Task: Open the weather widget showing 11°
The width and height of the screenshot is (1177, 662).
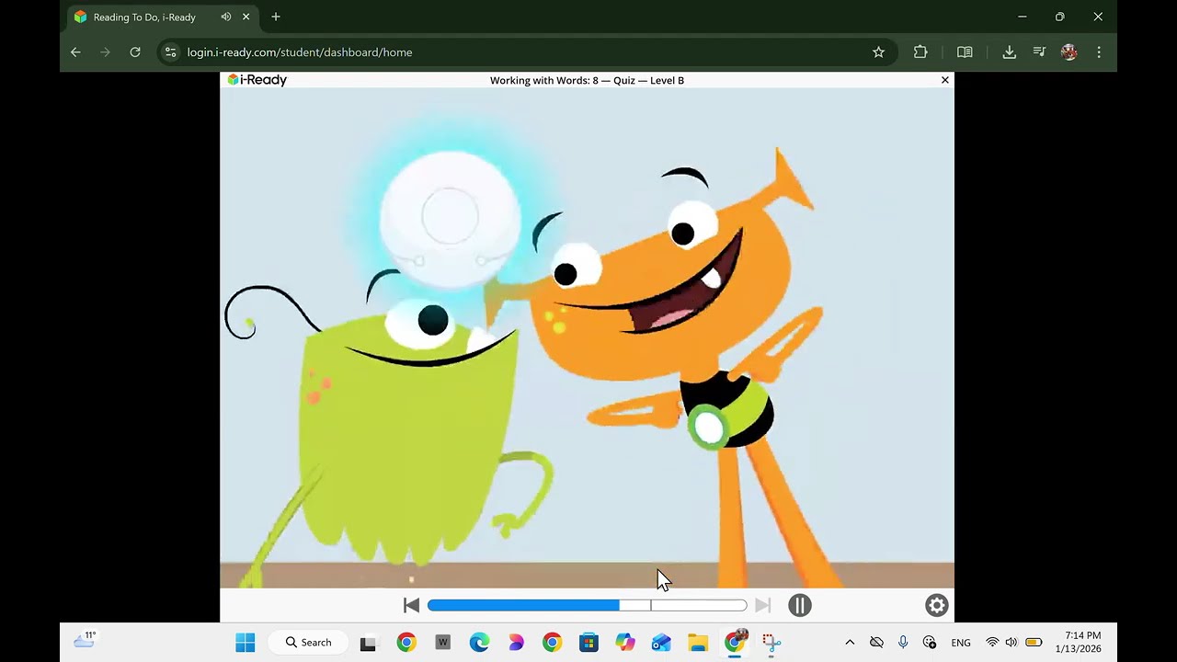Action: [85, 640]
